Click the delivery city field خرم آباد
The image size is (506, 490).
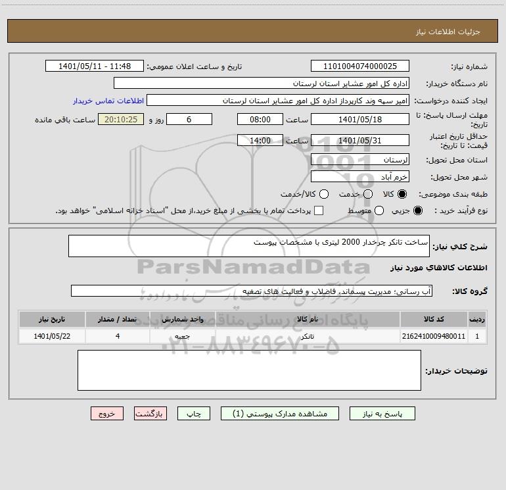click(360, 177)
